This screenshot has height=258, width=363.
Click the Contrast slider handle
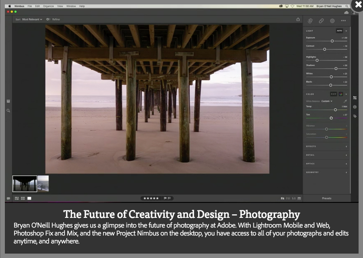pos(325,49)
